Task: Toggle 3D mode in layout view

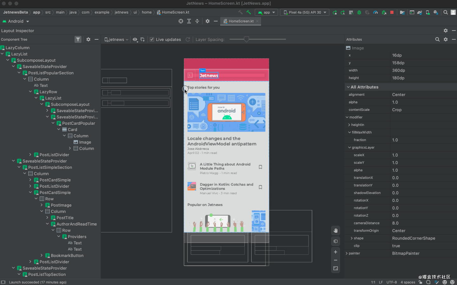Action: (x=335, y=241)
